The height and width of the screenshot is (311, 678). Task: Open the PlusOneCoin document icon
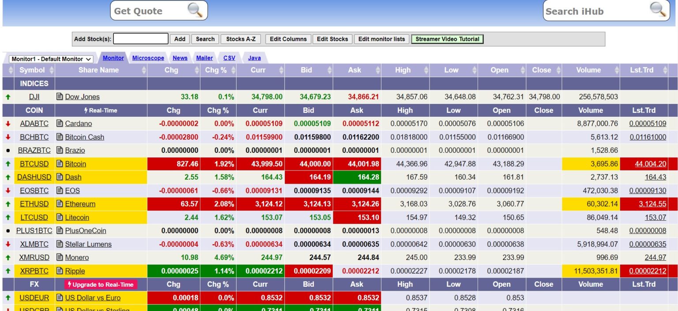click(x=60, y=230)
